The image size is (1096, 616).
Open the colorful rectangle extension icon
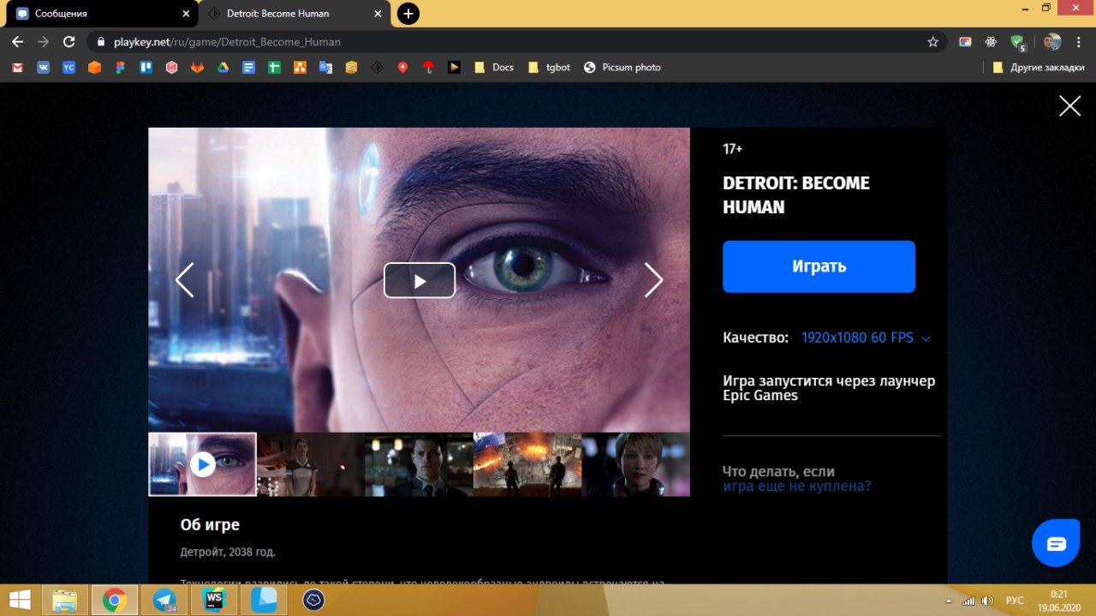point(965,41)
